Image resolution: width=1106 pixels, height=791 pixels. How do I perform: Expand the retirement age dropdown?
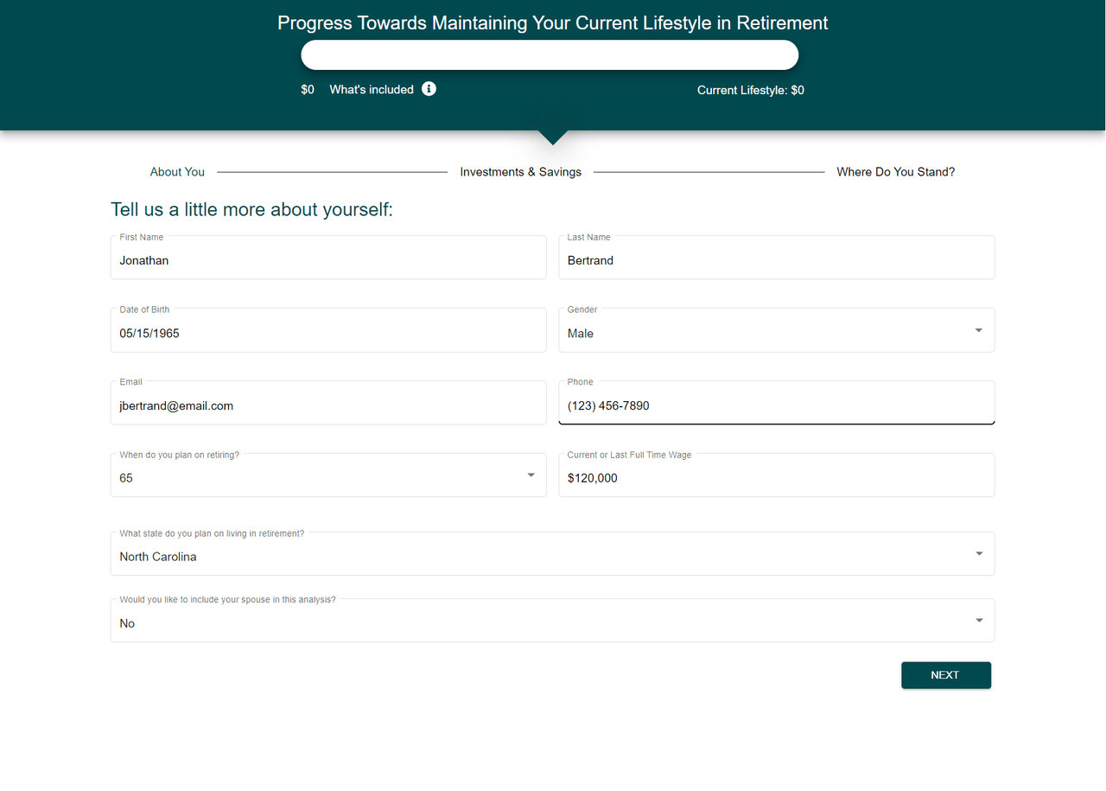tap(328, 475)
